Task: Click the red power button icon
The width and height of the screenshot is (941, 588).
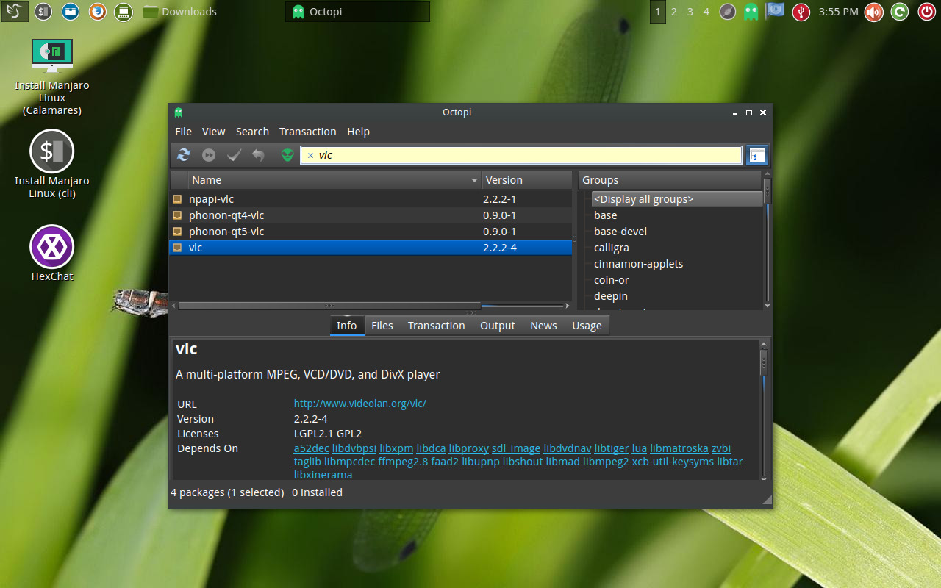Action: [x=926, y=12]
